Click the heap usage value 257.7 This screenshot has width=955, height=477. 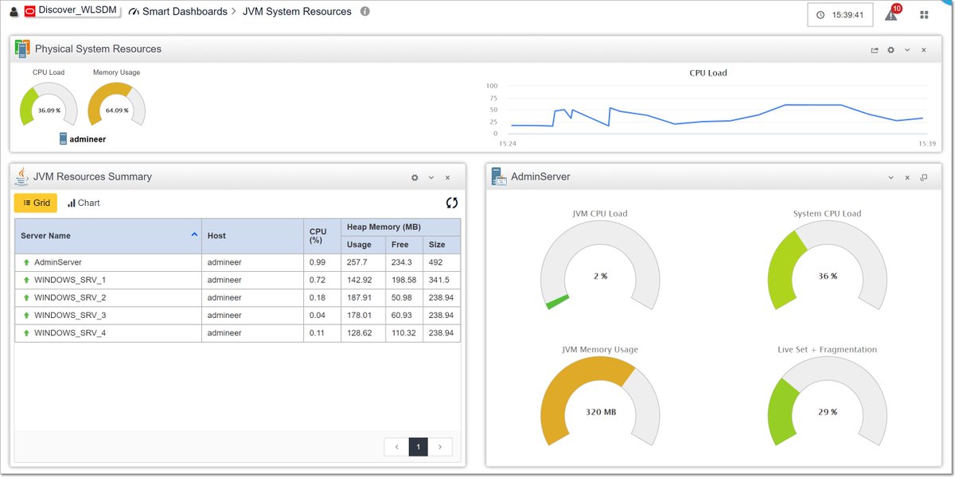(357, 262)
